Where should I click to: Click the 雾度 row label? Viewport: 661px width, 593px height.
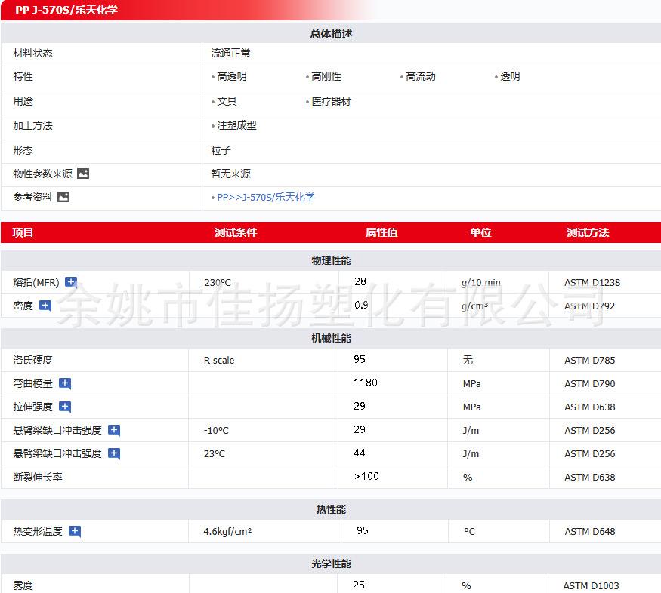point(23,585)
